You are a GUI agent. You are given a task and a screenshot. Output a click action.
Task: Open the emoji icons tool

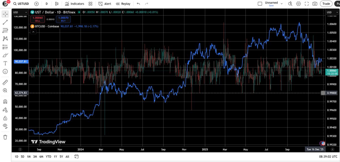click(5, 71)
